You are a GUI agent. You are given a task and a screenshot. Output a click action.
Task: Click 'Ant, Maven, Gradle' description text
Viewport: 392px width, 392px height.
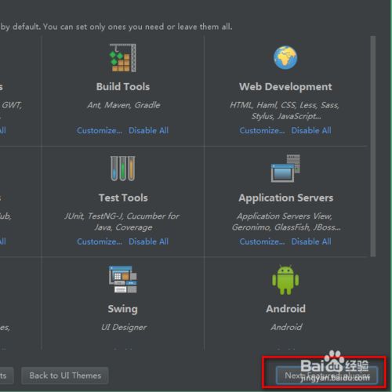click(x=124, y=105)
